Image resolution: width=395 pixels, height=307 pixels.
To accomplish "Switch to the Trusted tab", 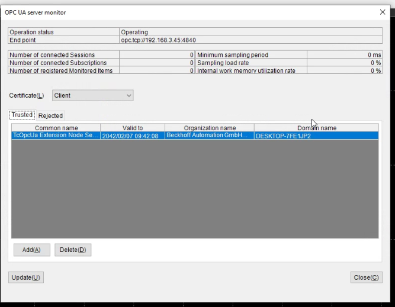I will (x=22, y=115).
